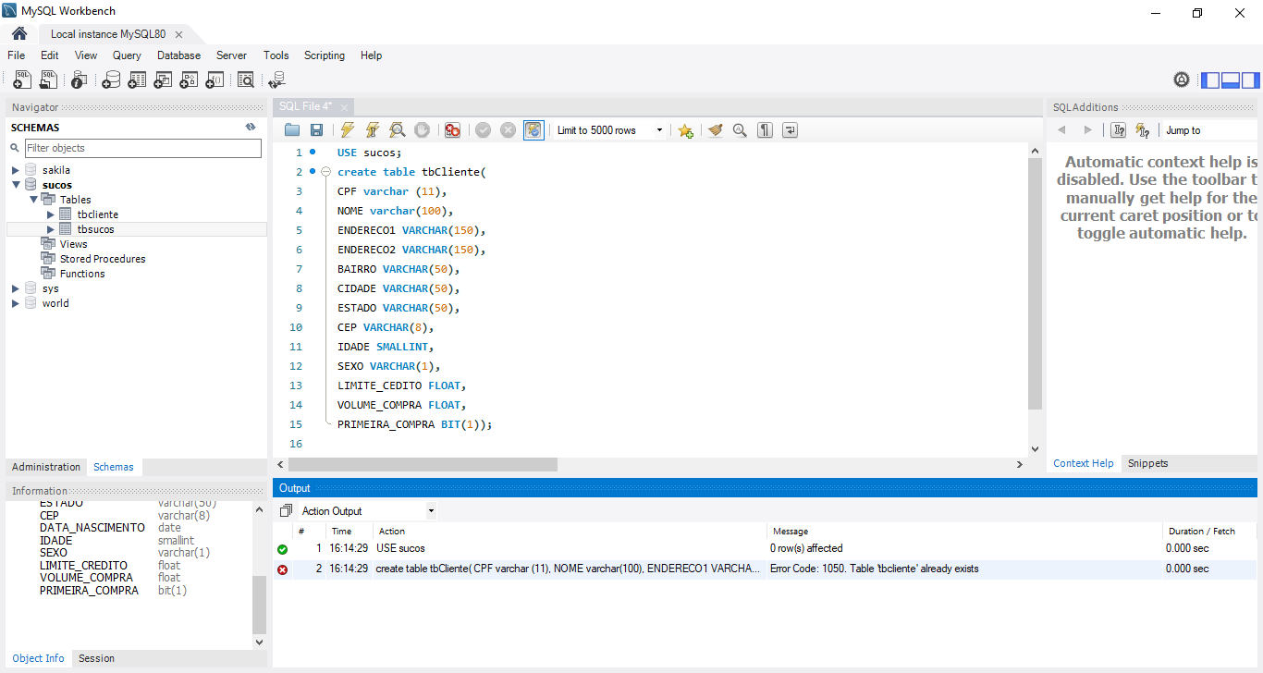Execute statement under cursor icon
Screen dimensions: 1263x673
pyautogui.click(x=373, y=130)
